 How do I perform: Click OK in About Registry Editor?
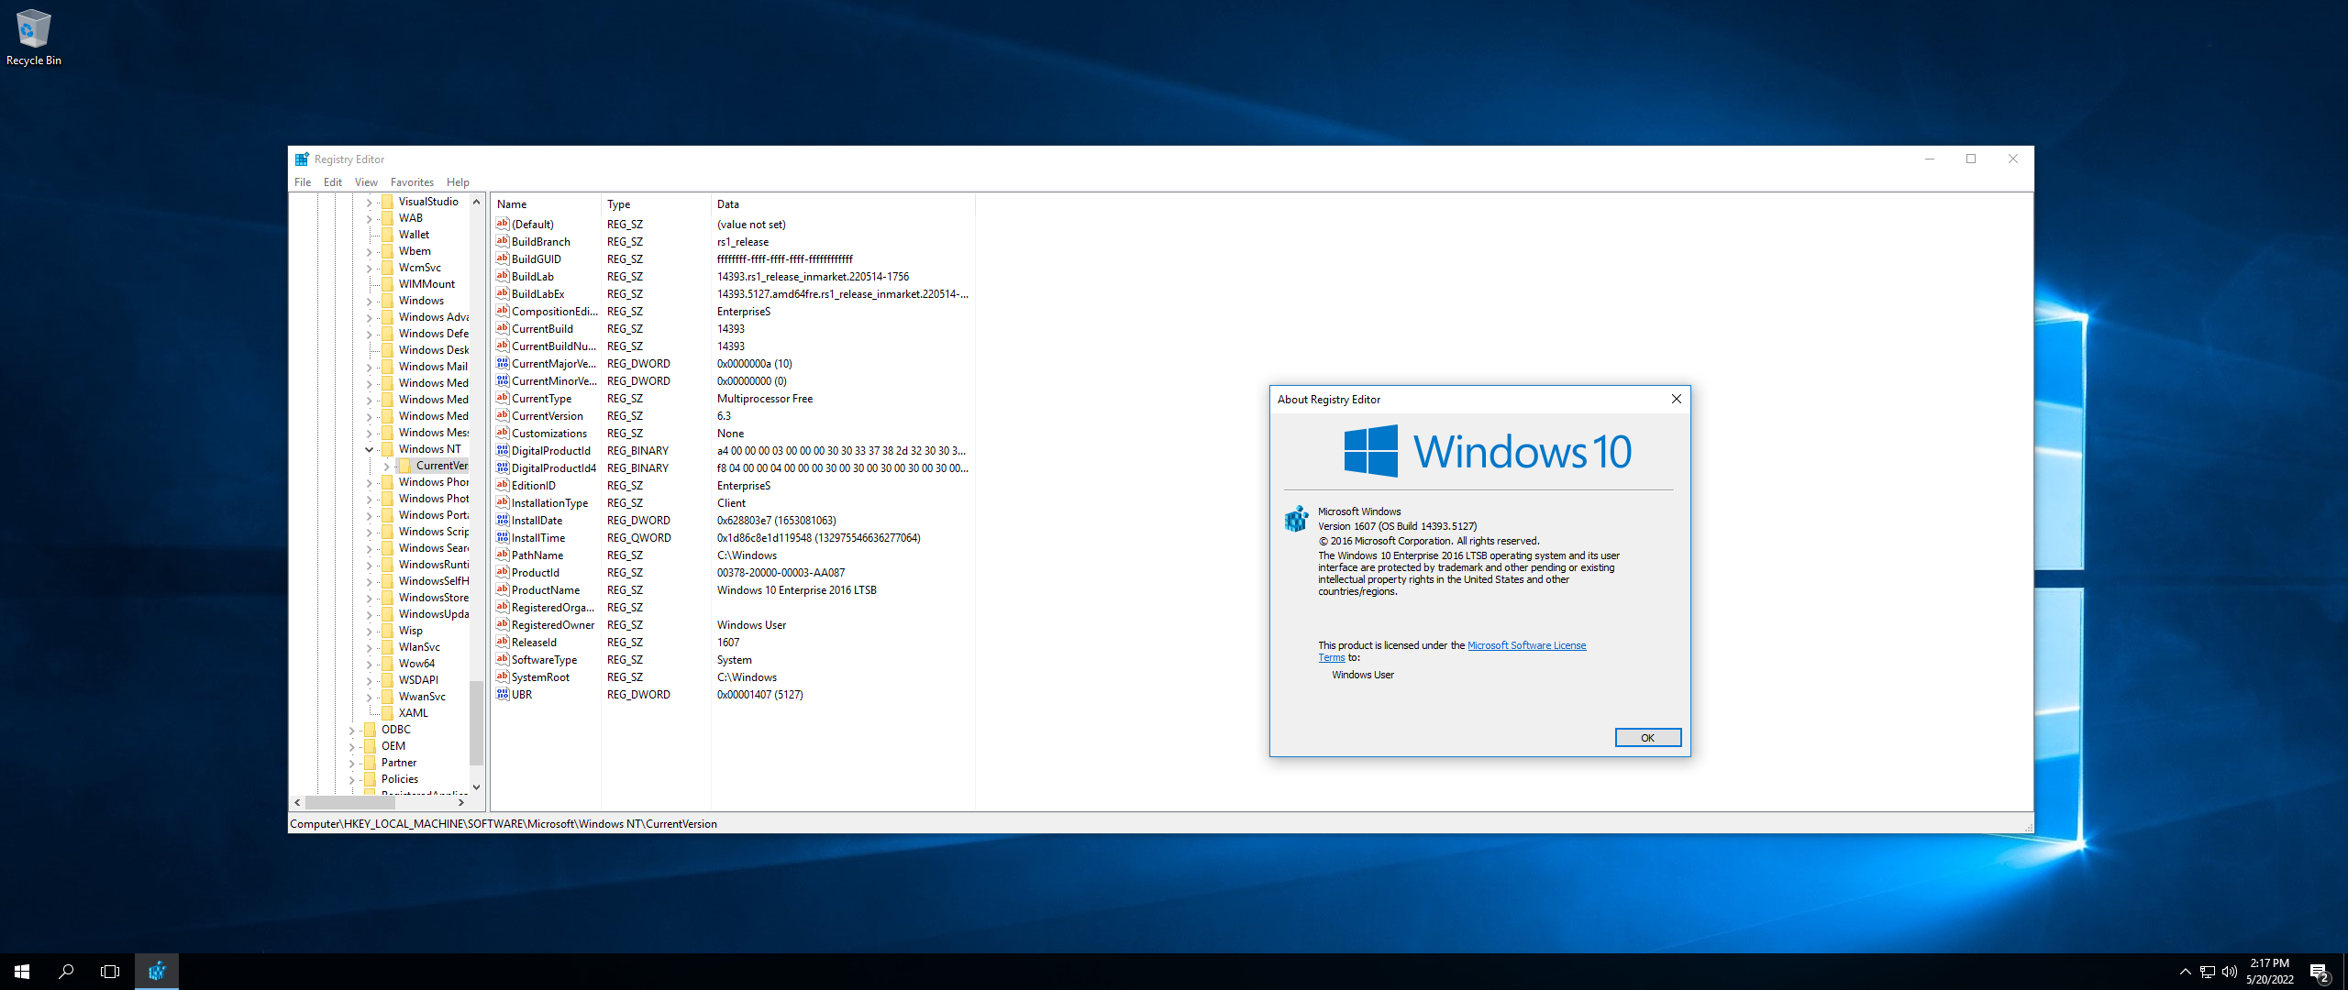[1647, 738]
